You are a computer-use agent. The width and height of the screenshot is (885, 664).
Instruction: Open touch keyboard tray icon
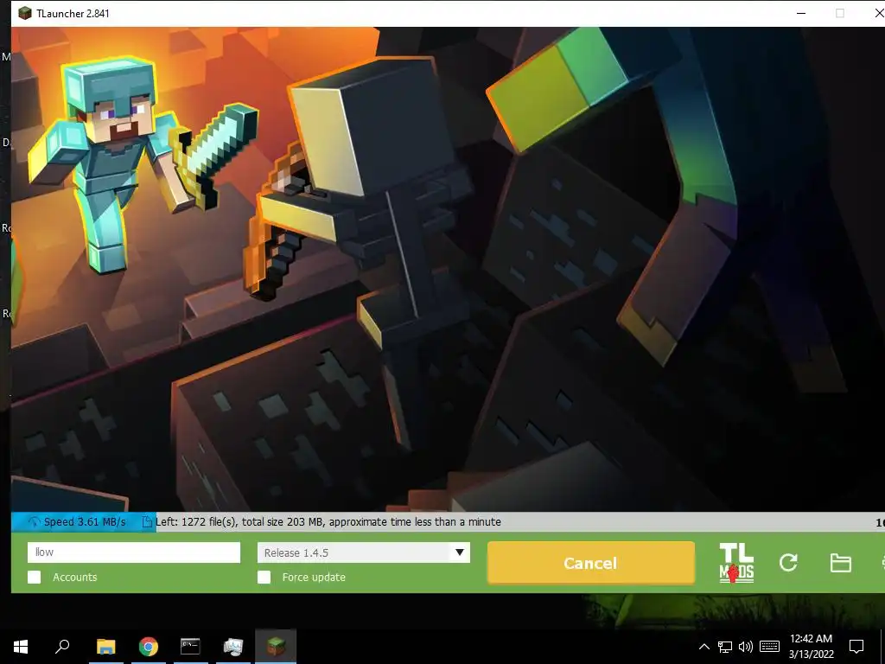pyautogui.click(x=769, y=647)
